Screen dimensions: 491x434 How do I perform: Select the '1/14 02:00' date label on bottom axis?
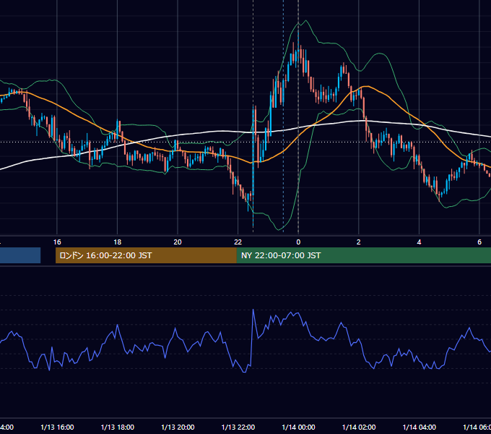coord(359,427)
